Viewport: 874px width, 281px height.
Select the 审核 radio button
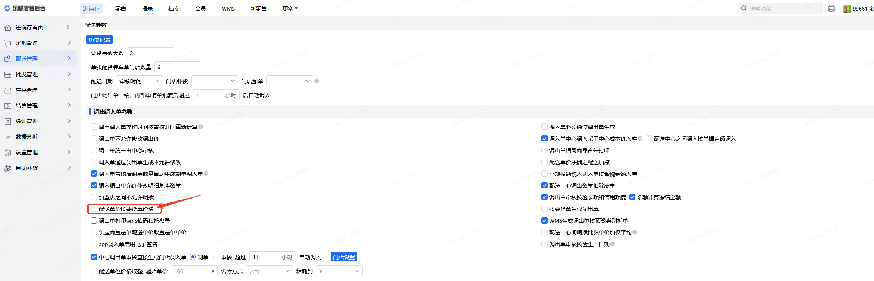click(216, 257)
